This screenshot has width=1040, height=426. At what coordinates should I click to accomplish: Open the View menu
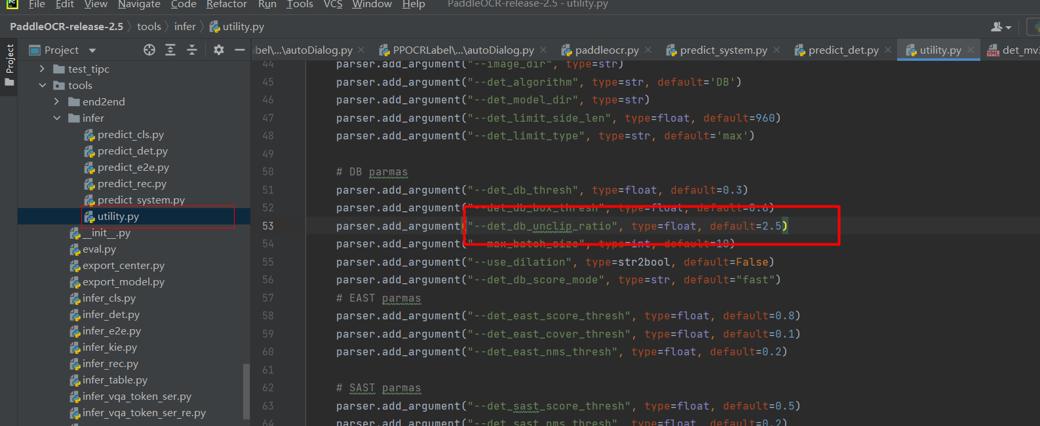(x=96, y=4)
